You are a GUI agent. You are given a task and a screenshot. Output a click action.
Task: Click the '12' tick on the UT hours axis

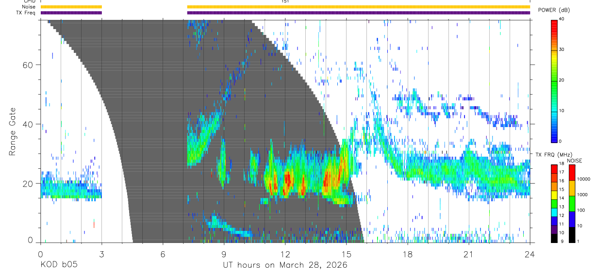[285, 254]
